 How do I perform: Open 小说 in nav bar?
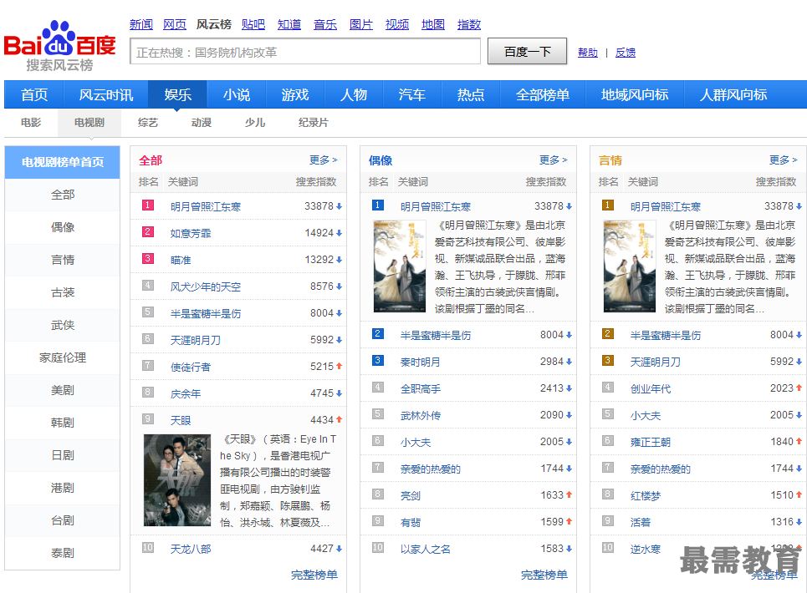pyautogui.click(x=236, y=94)
